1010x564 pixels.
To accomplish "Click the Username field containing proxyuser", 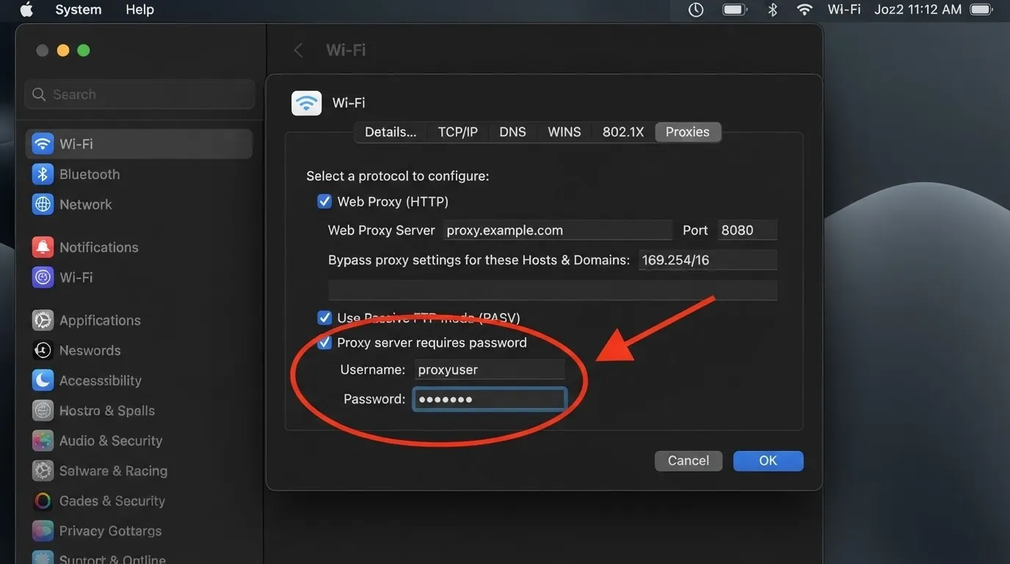I will [489, 369].
